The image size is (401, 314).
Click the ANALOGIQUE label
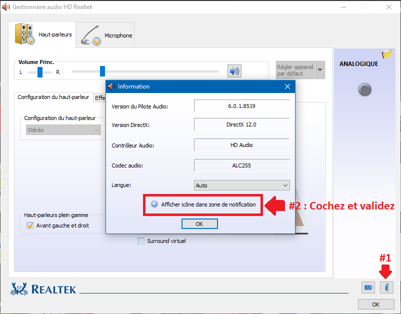click(358, 64)
